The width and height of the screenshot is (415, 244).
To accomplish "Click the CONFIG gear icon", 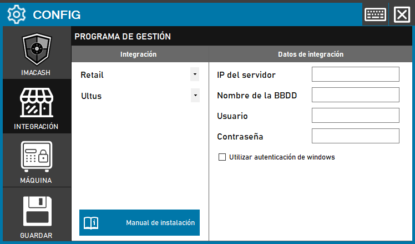I will 17,14.
